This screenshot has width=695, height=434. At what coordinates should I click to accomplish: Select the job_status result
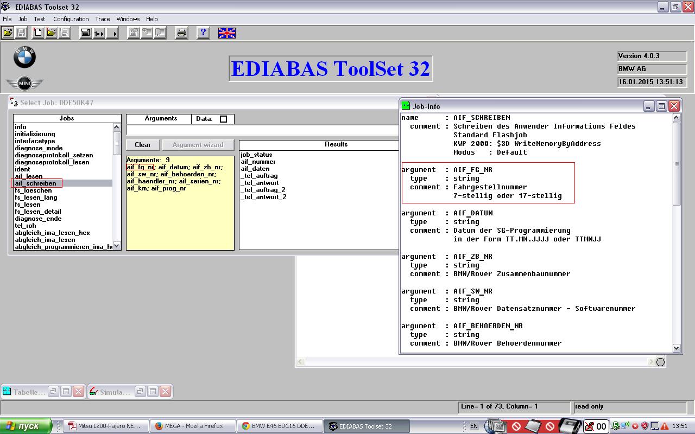(x=256, y=155)
